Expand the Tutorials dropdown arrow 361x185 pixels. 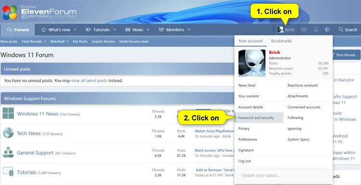click(115, 30)
